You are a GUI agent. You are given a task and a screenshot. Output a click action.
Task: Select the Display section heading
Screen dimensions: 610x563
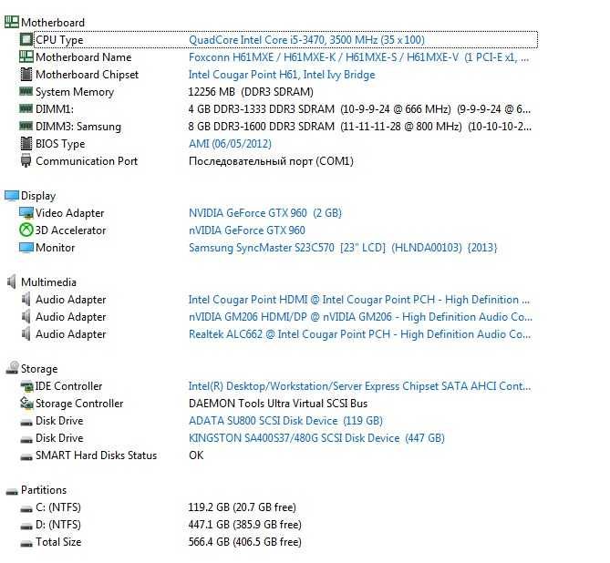(38, 196)
